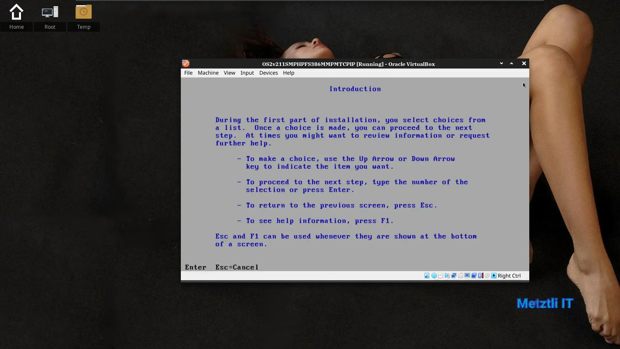Click the audio speaker indicator icon

[x=447, y=276]
